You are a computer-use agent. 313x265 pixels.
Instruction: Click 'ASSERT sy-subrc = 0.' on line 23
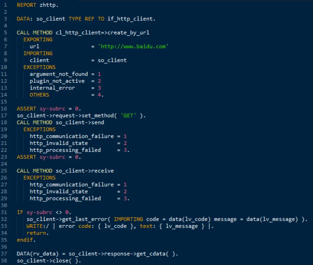(49, 157)
